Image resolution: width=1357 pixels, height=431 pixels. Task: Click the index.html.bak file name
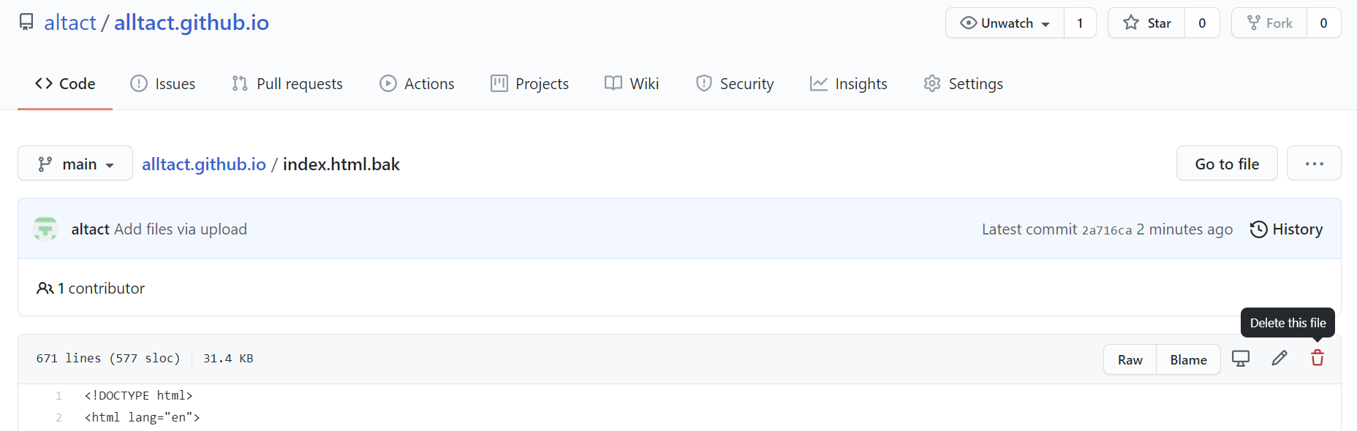[x=341, y=164]
